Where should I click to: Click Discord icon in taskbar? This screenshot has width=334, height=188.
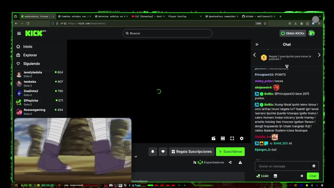click(x=111, y=185)
